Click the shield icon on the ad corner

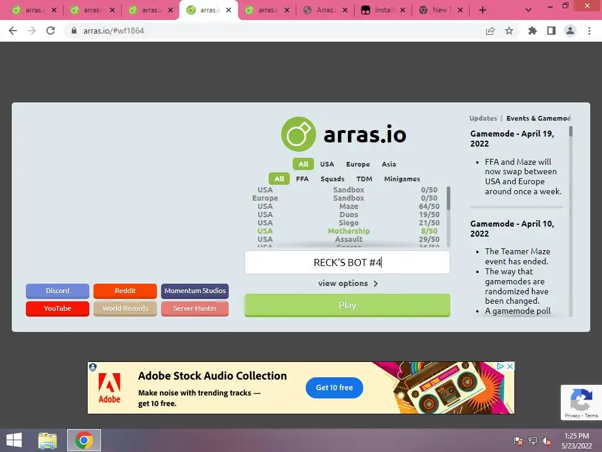pos(92,367)
